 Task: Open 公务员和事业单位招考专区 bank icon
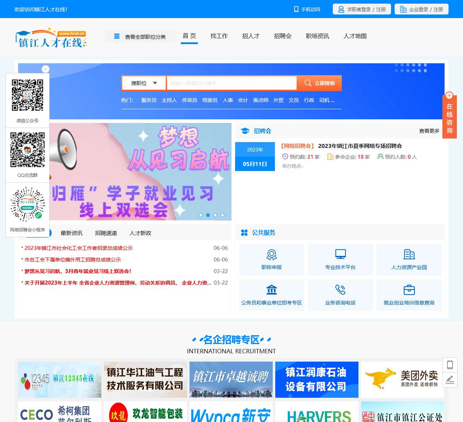tap(272, 290)
